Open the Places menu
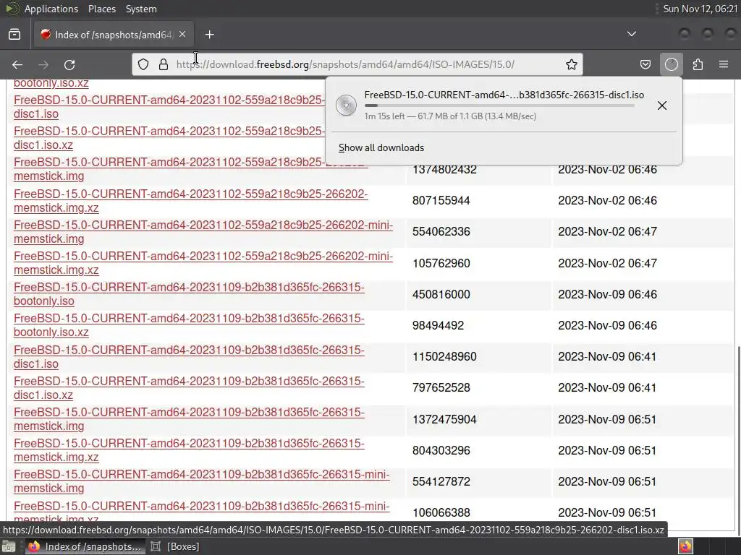Screen dimensions: 741x555 pyautogui.click(x=101, y=9)
